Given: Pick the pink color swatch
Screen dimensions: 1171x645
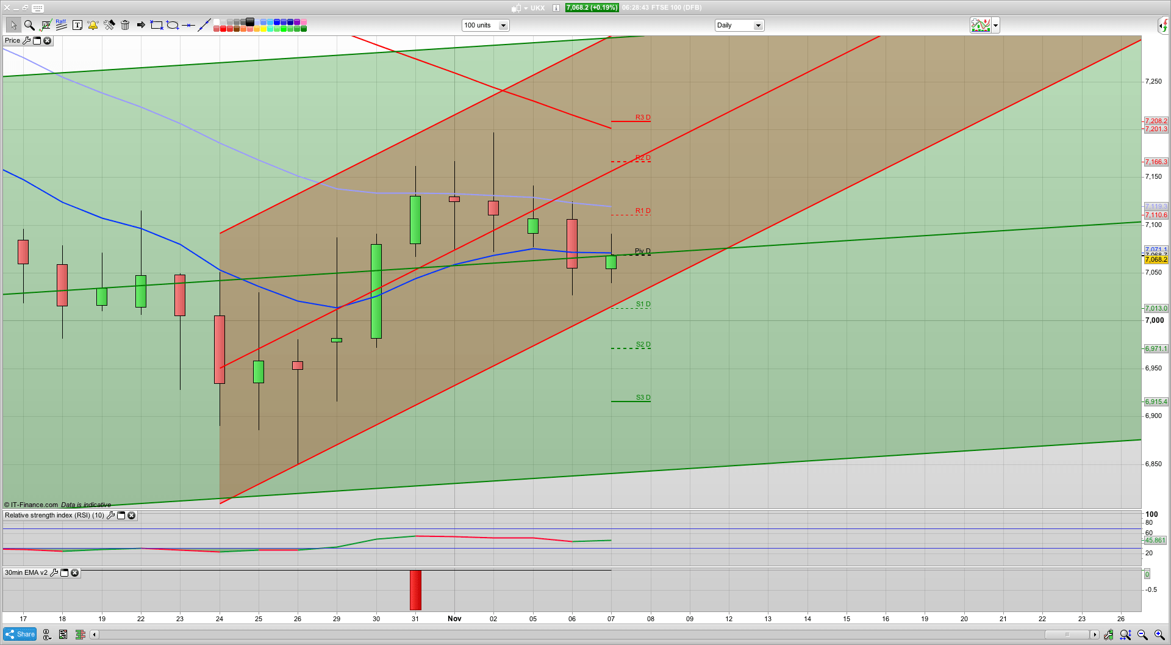Looking at the screenshot, I should [304, 22].
